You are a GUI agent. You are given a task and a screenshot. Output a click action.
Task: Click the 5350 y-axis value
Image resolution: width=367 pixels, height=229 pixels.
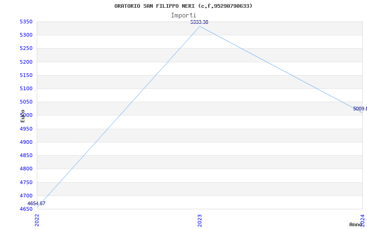click(x=26, y=22)
